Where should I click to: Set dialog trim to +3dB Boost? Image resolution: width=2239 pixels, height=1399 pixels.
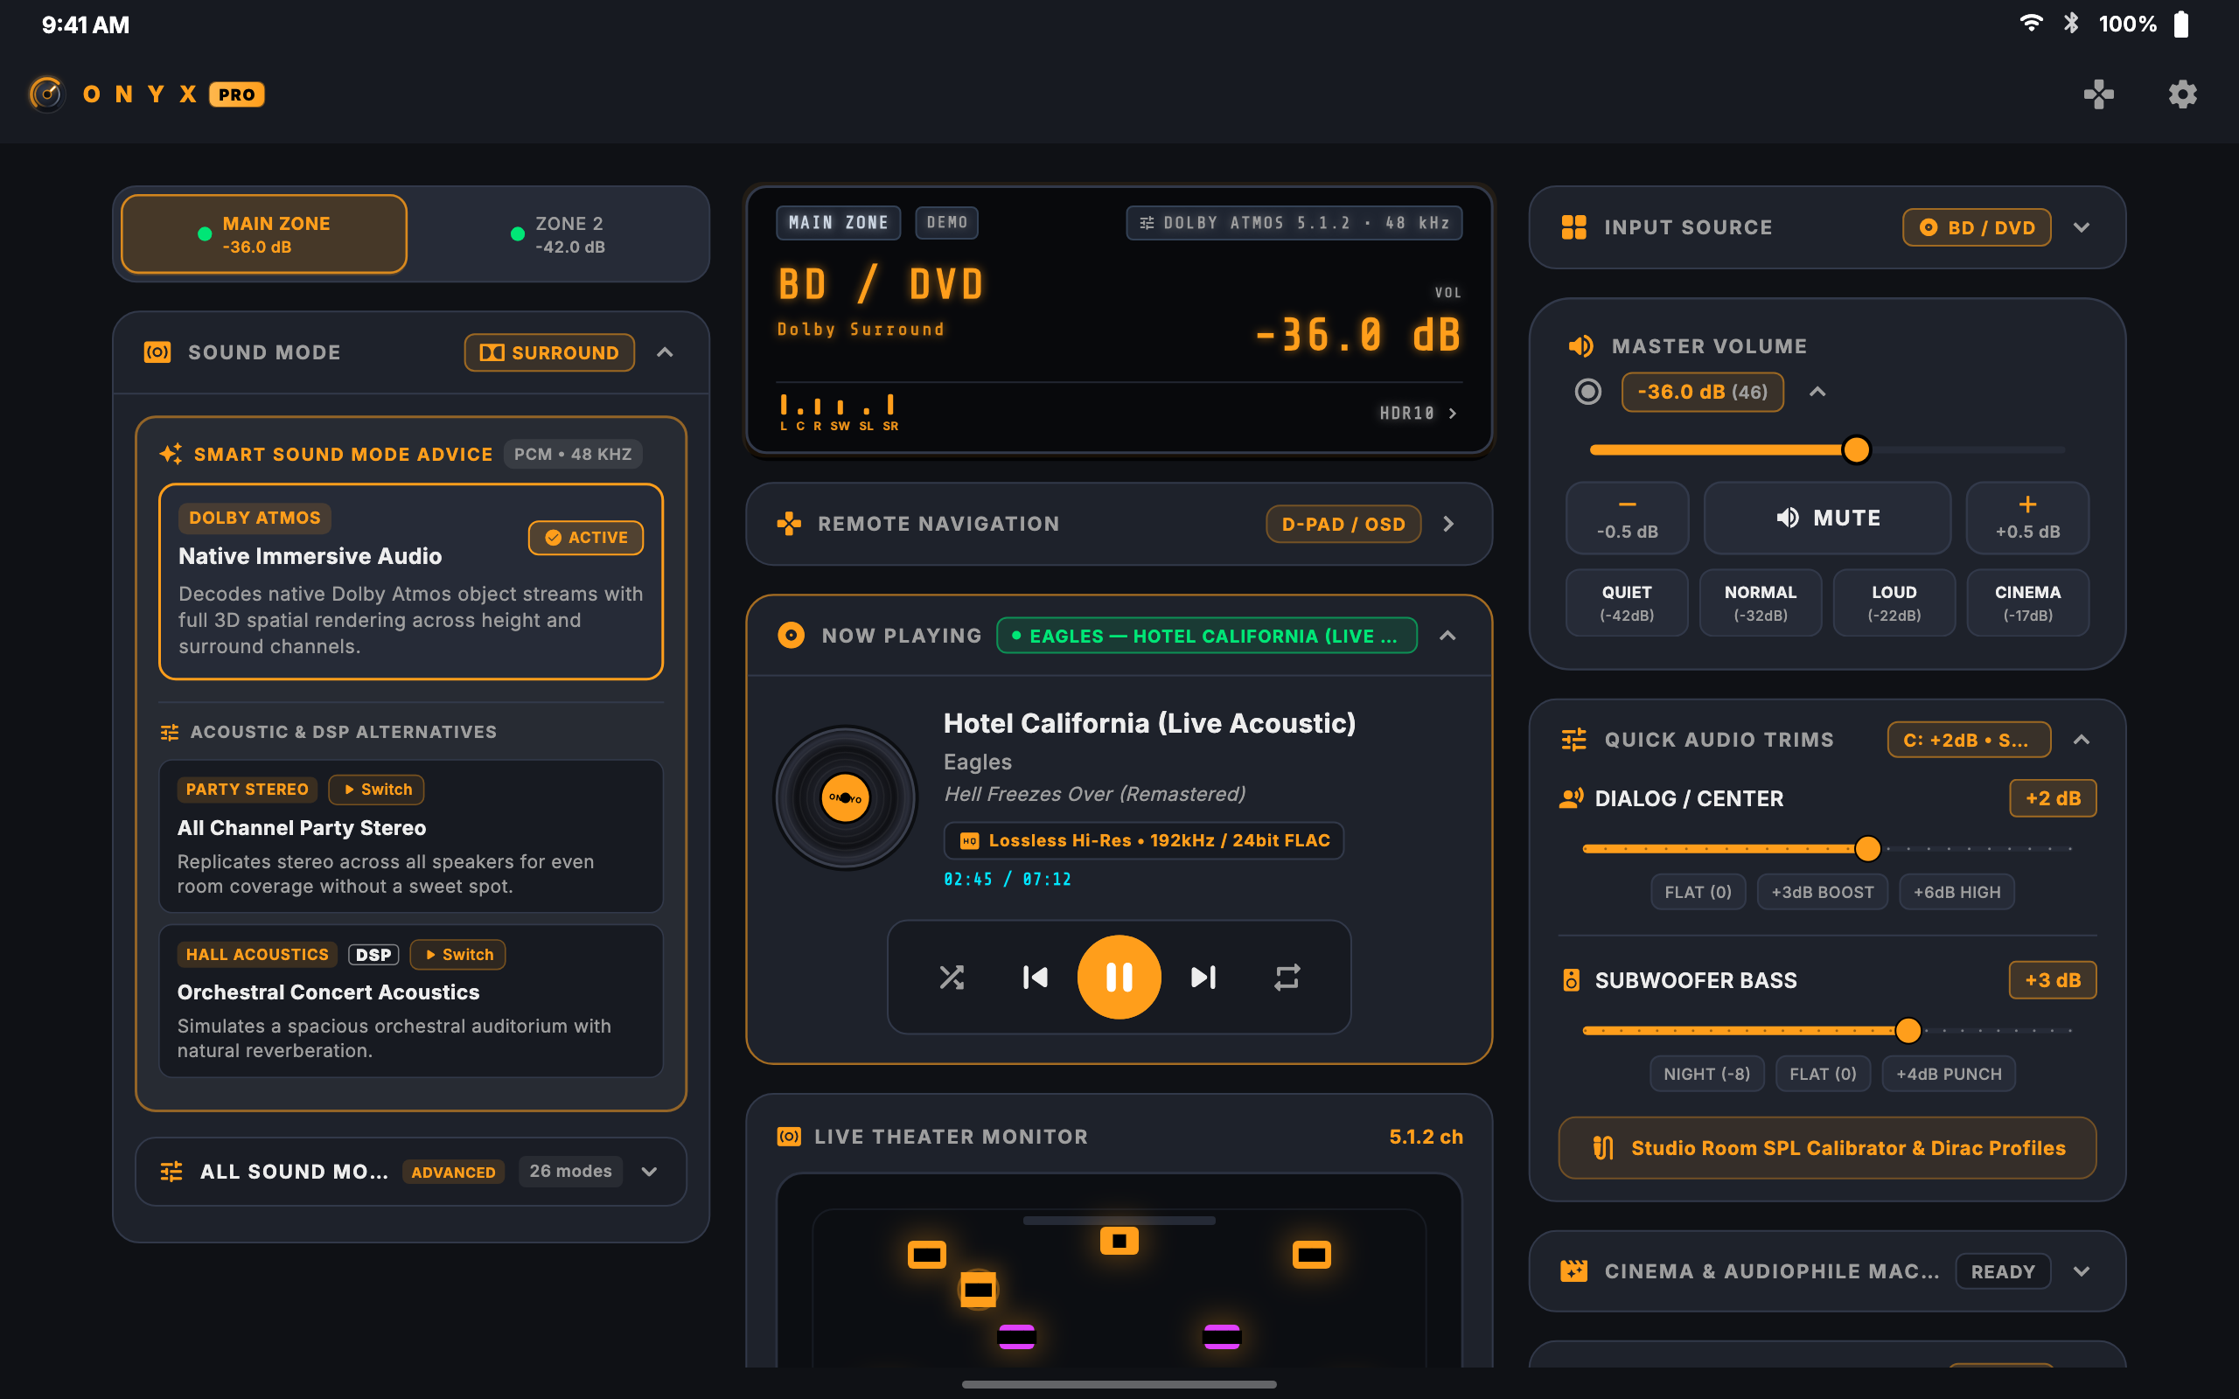[x=1822, y=892]
